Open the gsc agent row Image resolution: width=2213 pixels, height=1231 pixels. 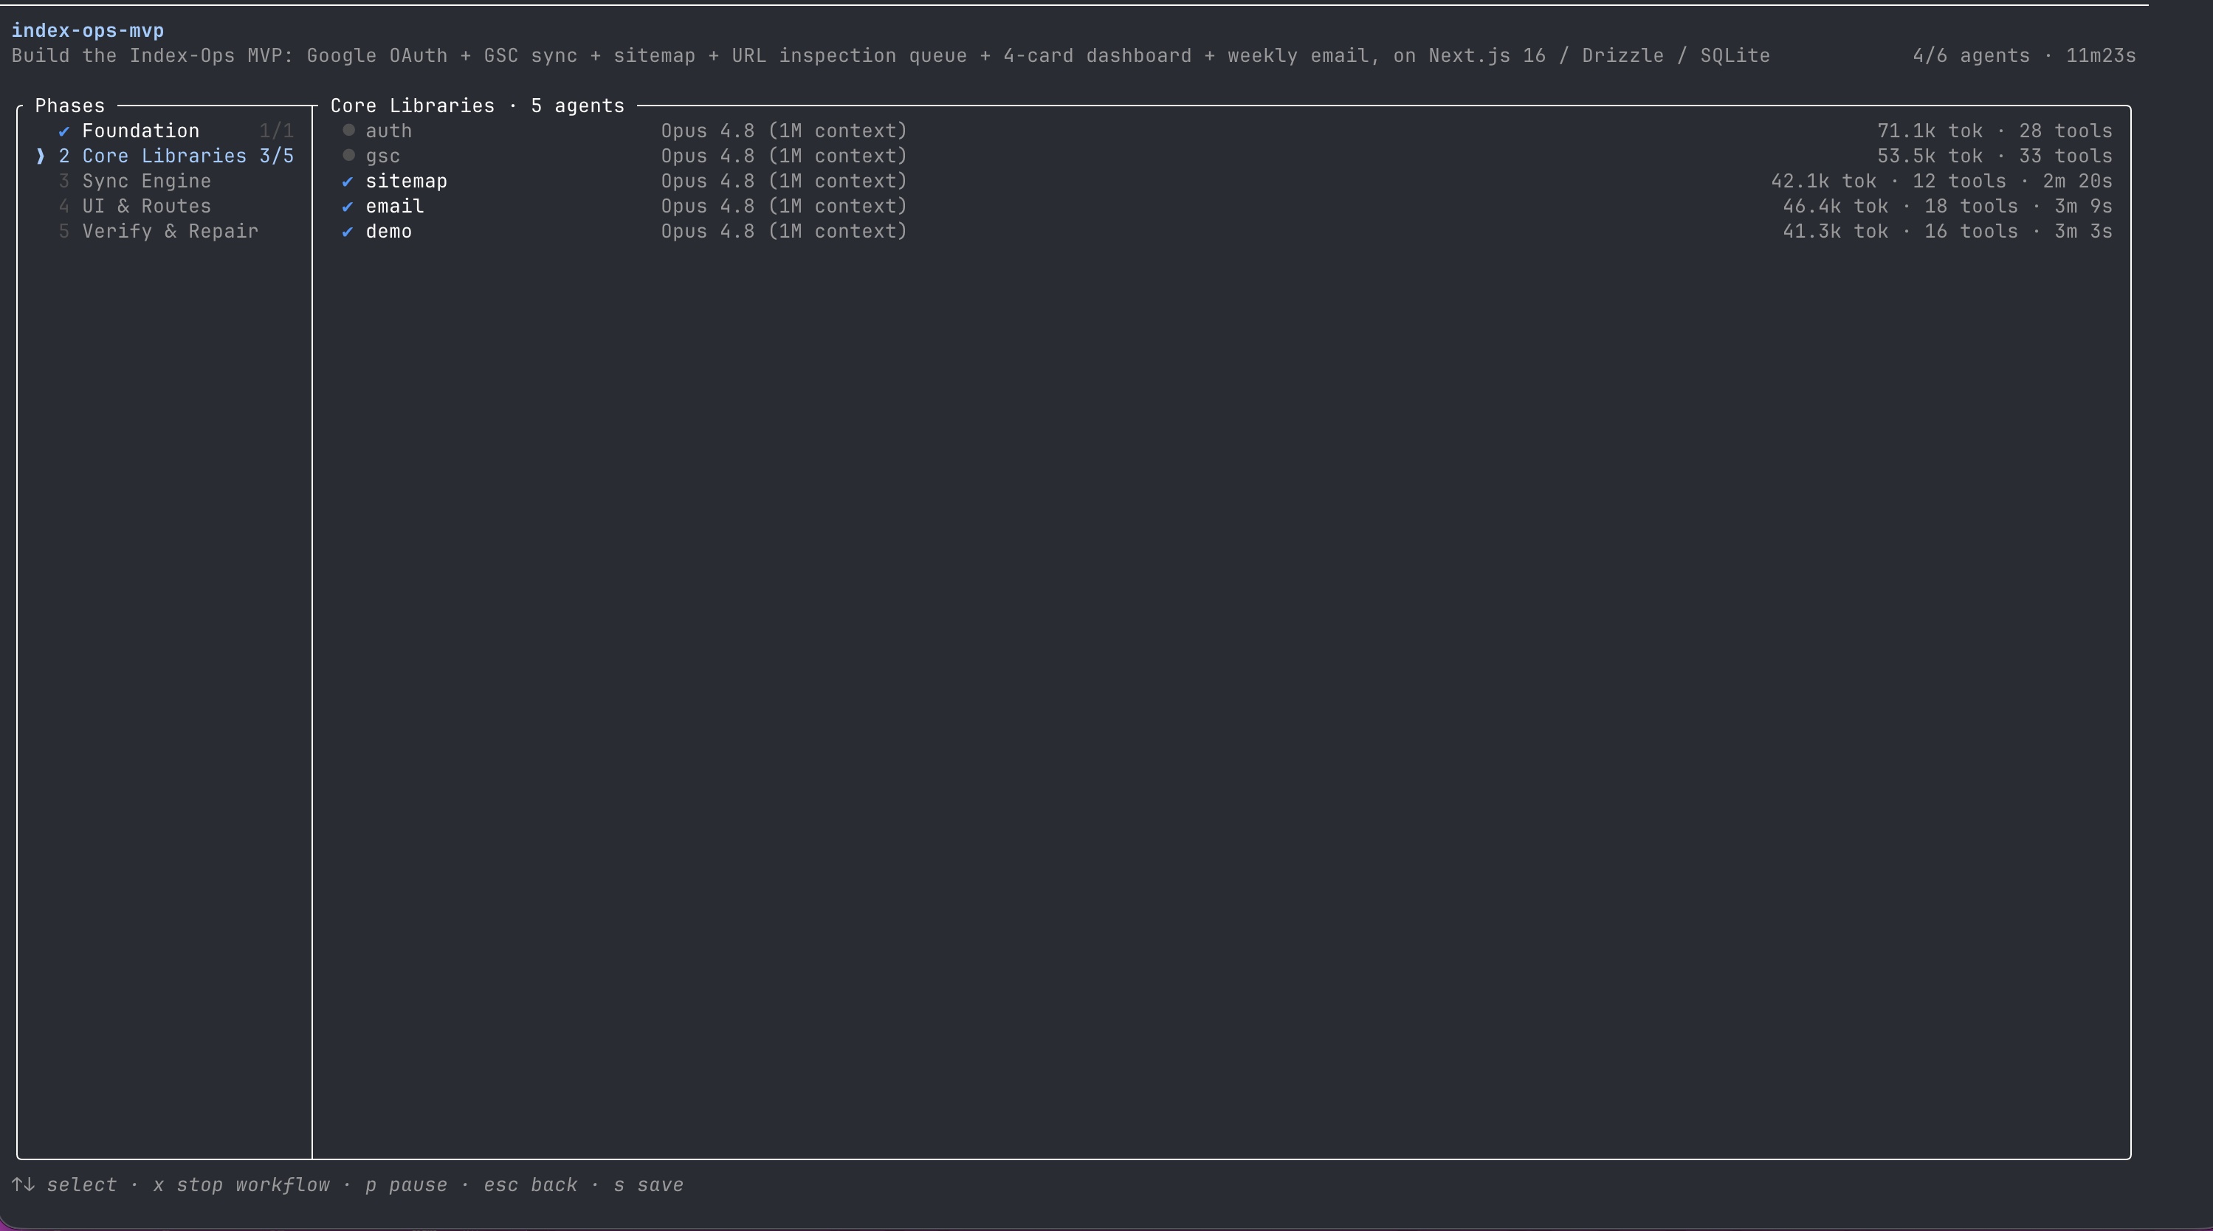(1226, 156)
